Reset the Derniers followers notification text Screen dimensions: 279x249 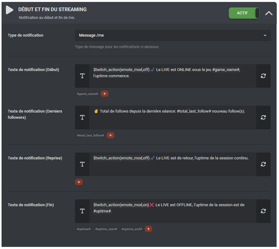(x=263, y=118)
